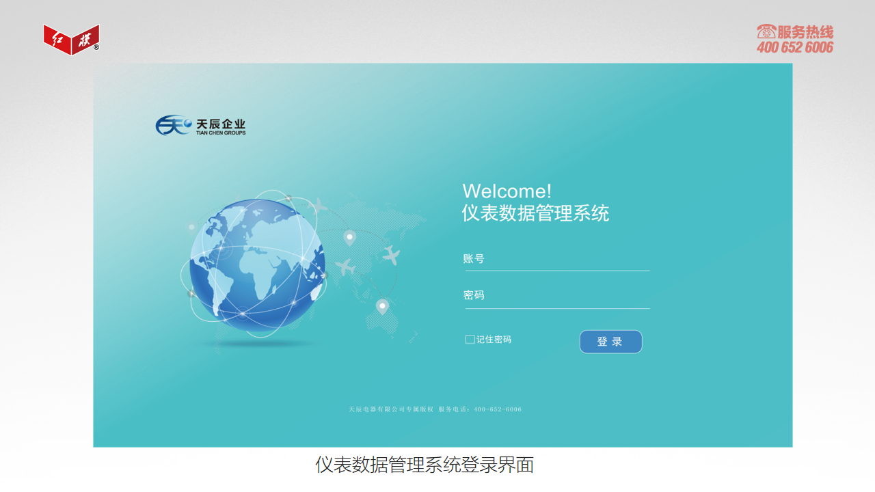Tick the 记住密码 remember-password checkbox
Image resolution: width=875 pixels, height=492 pixels.
tap(470, 340)
